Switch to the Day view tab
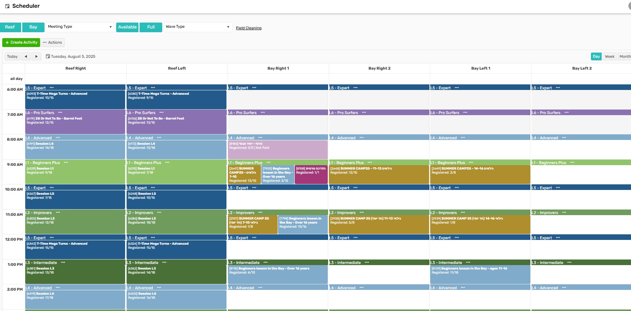The image size is (631, 311). point(596,57)
